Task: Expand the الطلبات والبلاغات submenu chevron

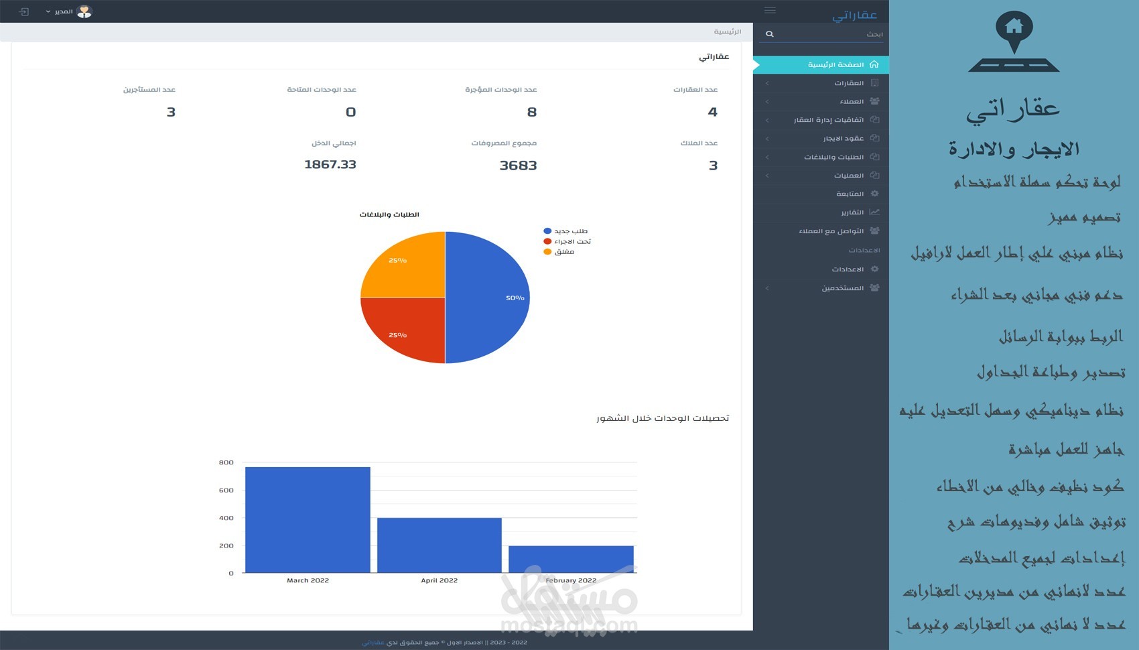Action: click(x=766, y=157)
